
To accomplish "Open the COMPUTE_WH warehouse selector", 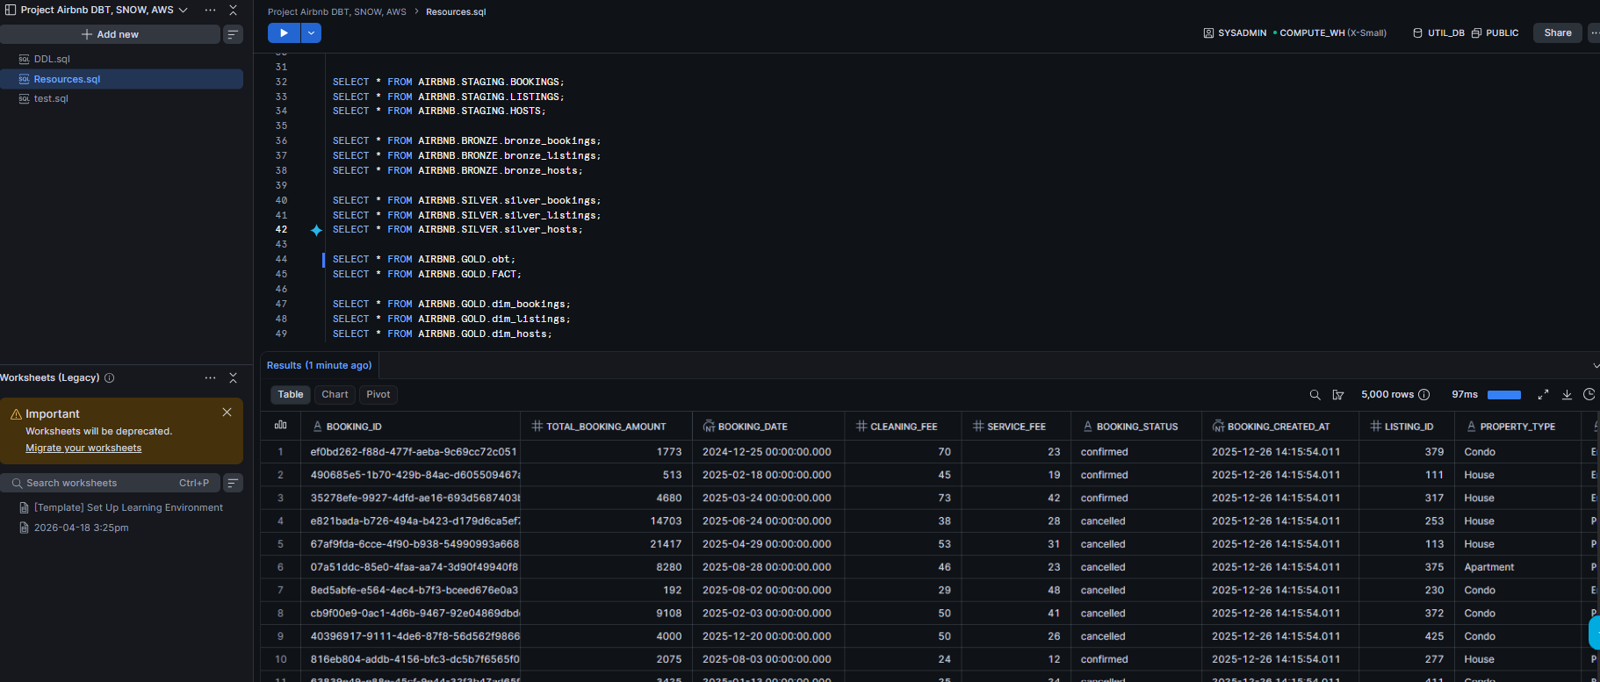I will tap(1331, 32).
